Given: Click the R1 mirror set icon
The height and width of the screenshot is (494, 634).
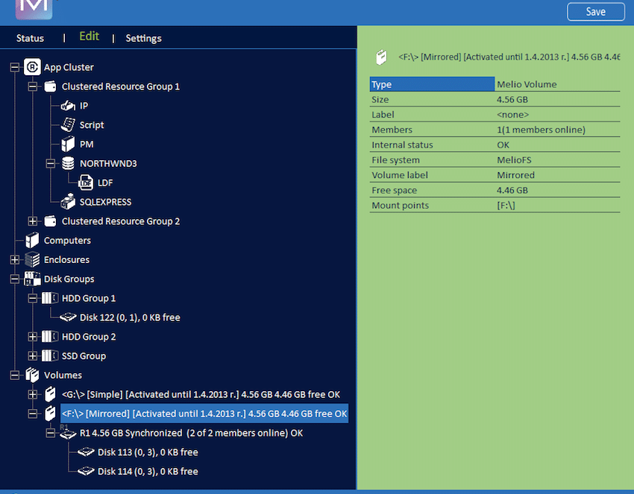Looking at the screenshot, I should (x=68, y=434).
